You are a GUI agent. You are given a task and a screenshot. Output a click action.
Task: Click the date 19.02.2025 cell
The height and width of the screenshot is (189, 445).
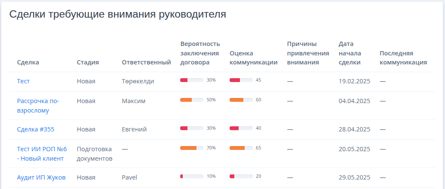tap(354, 81)
